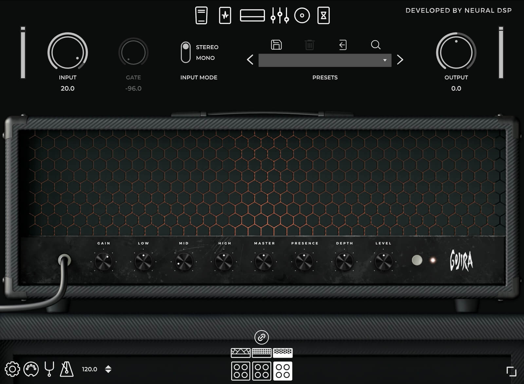The width and height of the screenshot is (524, 384).
Task: Open the tuner fork icon
Action: tap(49, 369)
